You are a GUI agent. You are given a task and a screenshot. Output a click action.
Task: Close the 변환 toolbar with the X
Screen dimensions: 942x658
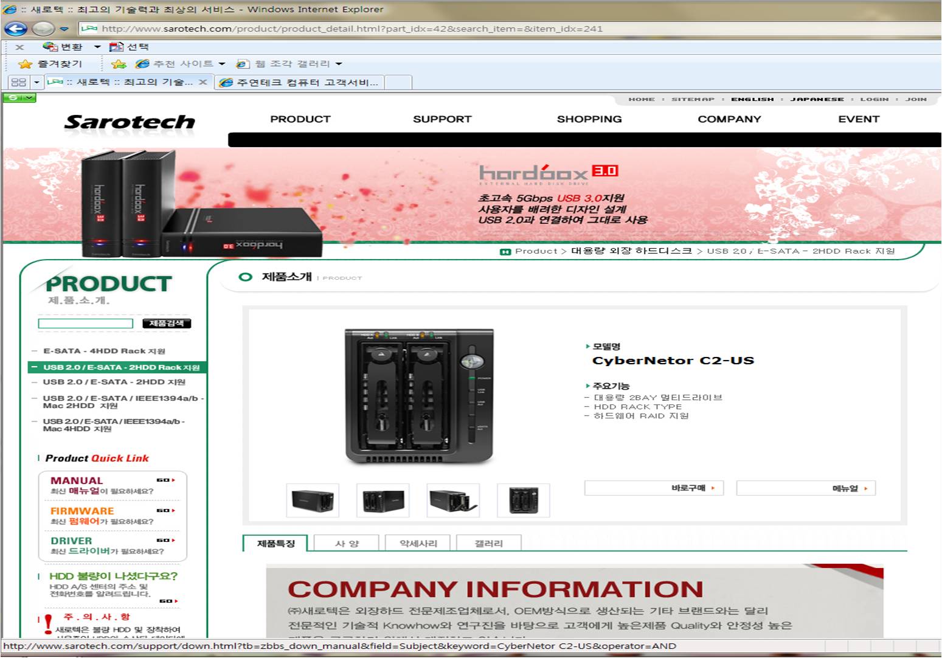(19, 47)
